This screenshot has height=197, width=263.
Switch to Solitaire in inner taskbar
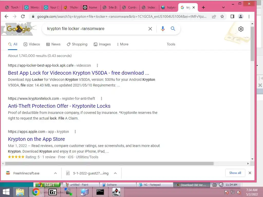point(118,185)
